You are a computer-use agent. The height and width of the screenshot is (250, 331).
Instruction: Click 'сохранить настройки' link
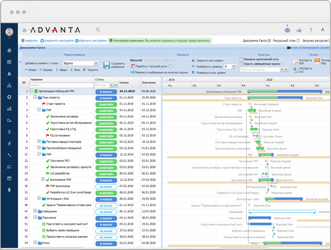click(58, 41)
